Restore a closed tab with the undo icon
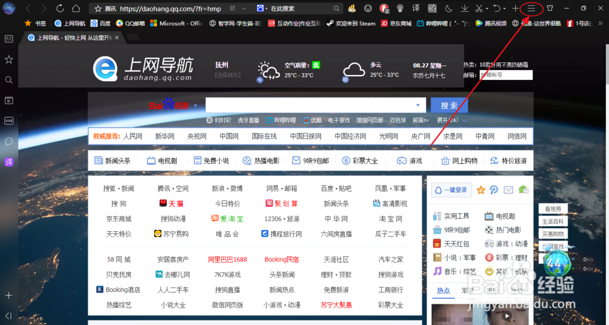Viewport: 609px width, 325px height. tap(497, 8)
